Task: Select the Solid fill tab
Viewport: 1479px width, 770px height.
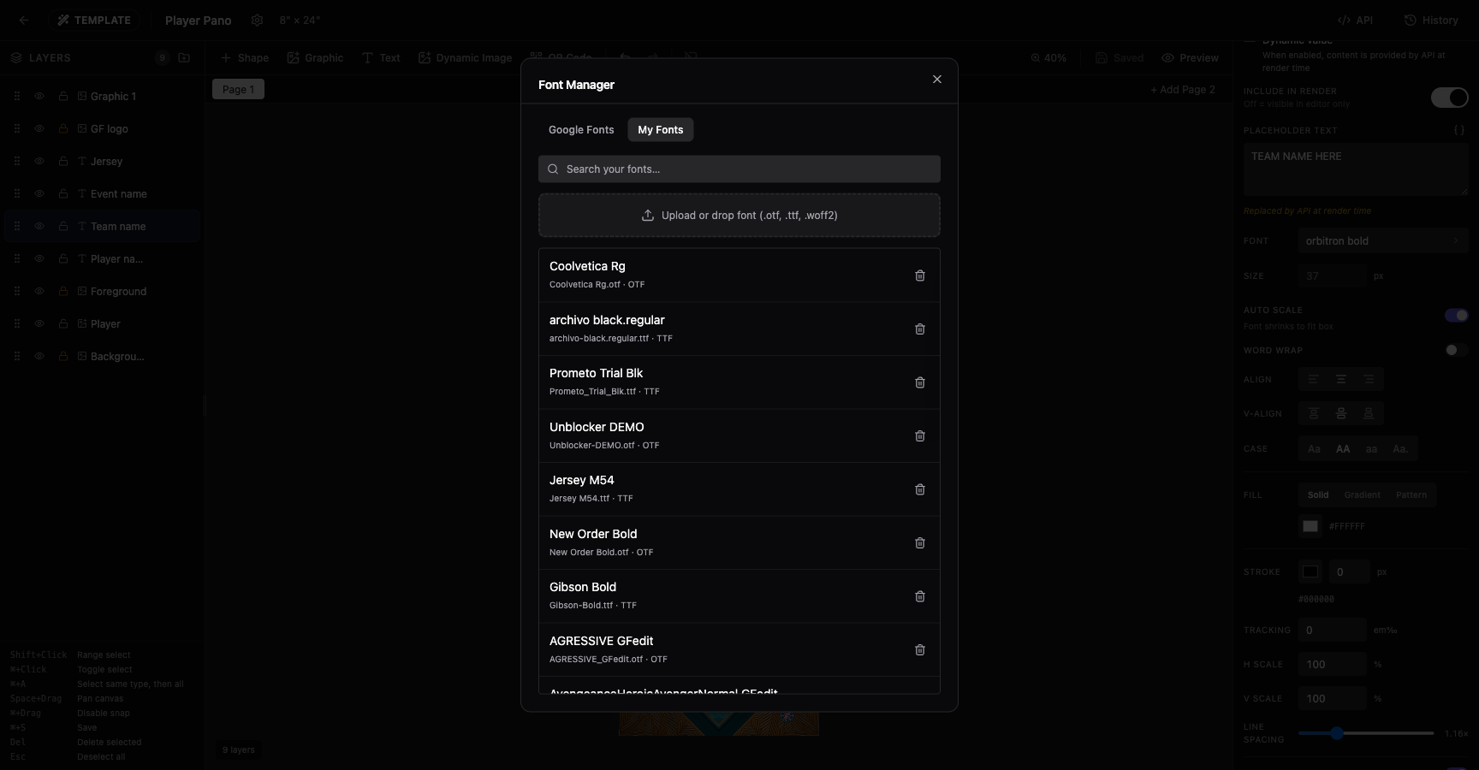Action: [1318, 495]
